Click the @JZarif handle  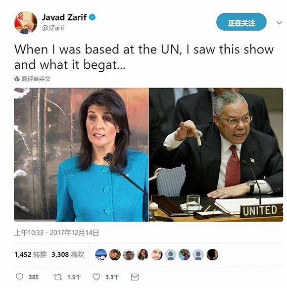53,28
